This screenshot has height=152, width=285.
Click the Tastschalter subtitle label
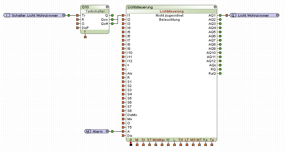click(x=95, y=11)
